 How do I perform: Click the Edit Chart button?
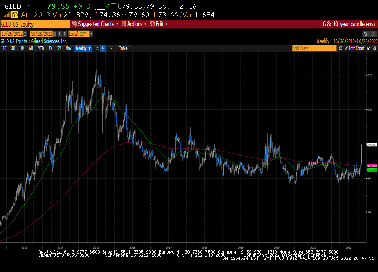[354, 48]
